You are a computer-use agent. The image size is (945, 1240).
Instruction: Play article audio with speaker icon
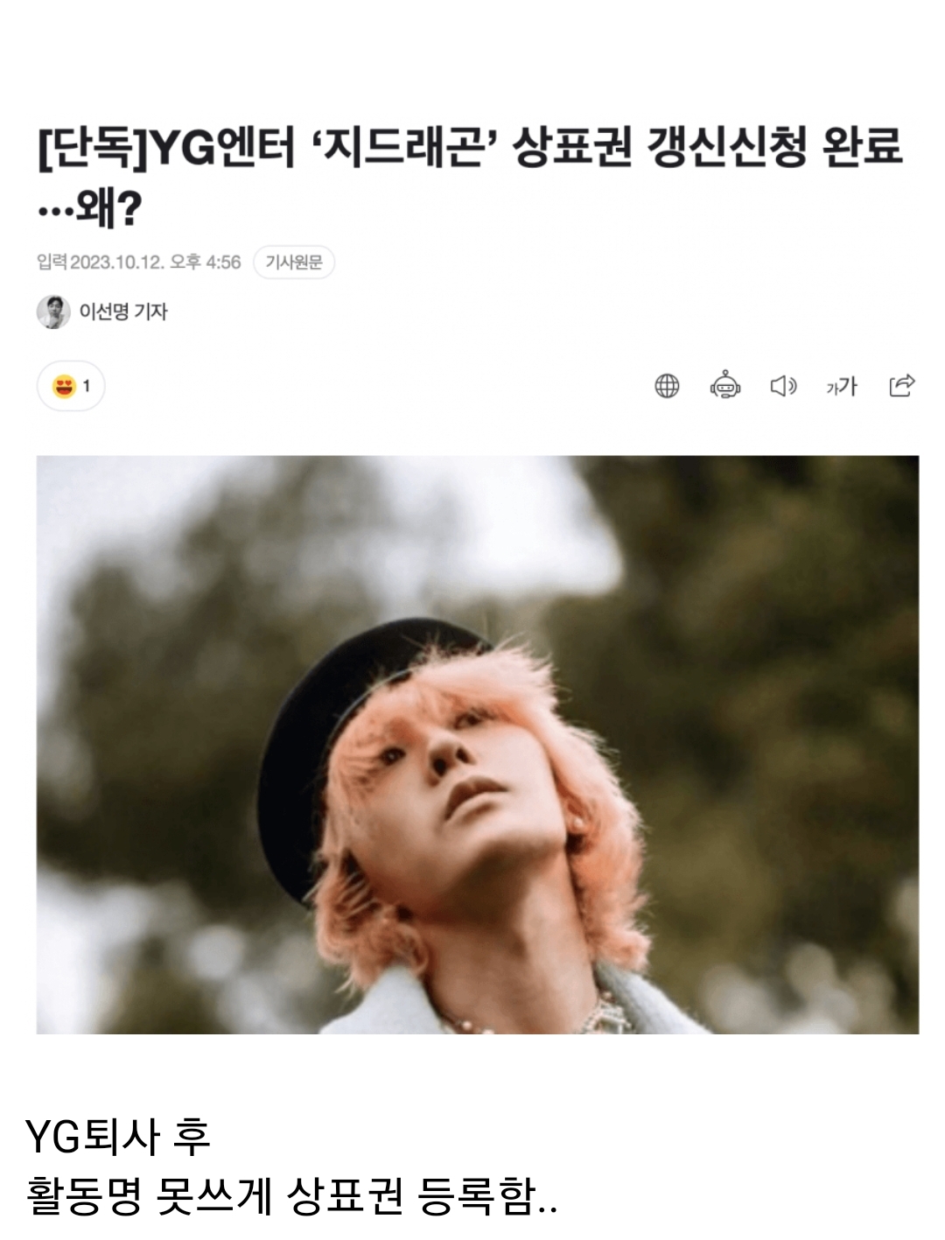[x=783, y=386]
